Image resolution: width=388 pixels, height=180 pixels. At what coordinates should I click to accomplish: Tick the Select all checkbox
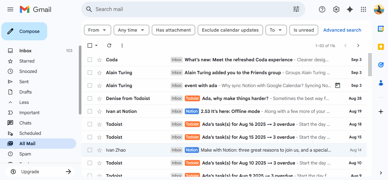(90, 45)
